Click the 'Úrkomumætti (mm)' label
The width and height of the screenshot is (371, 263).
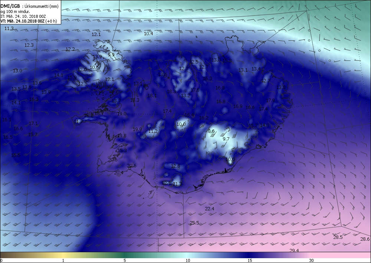[x=42, y=6]
